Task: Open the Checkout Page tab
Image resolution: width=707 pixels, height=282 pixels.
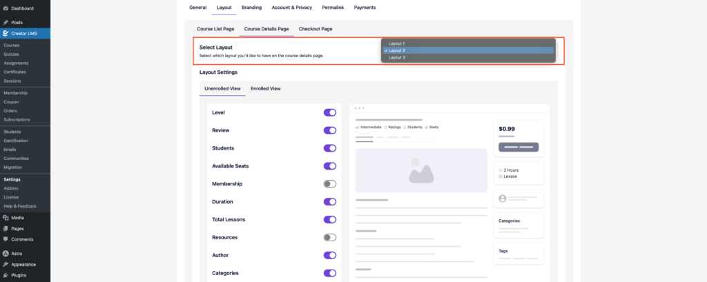Action: pyautogui.click(x=316, y=29)
